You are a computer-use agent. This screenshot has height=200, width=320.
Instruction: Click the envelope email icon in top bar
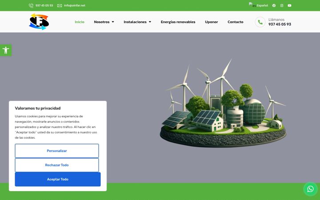pyautogui.click(x=60, y=5)
